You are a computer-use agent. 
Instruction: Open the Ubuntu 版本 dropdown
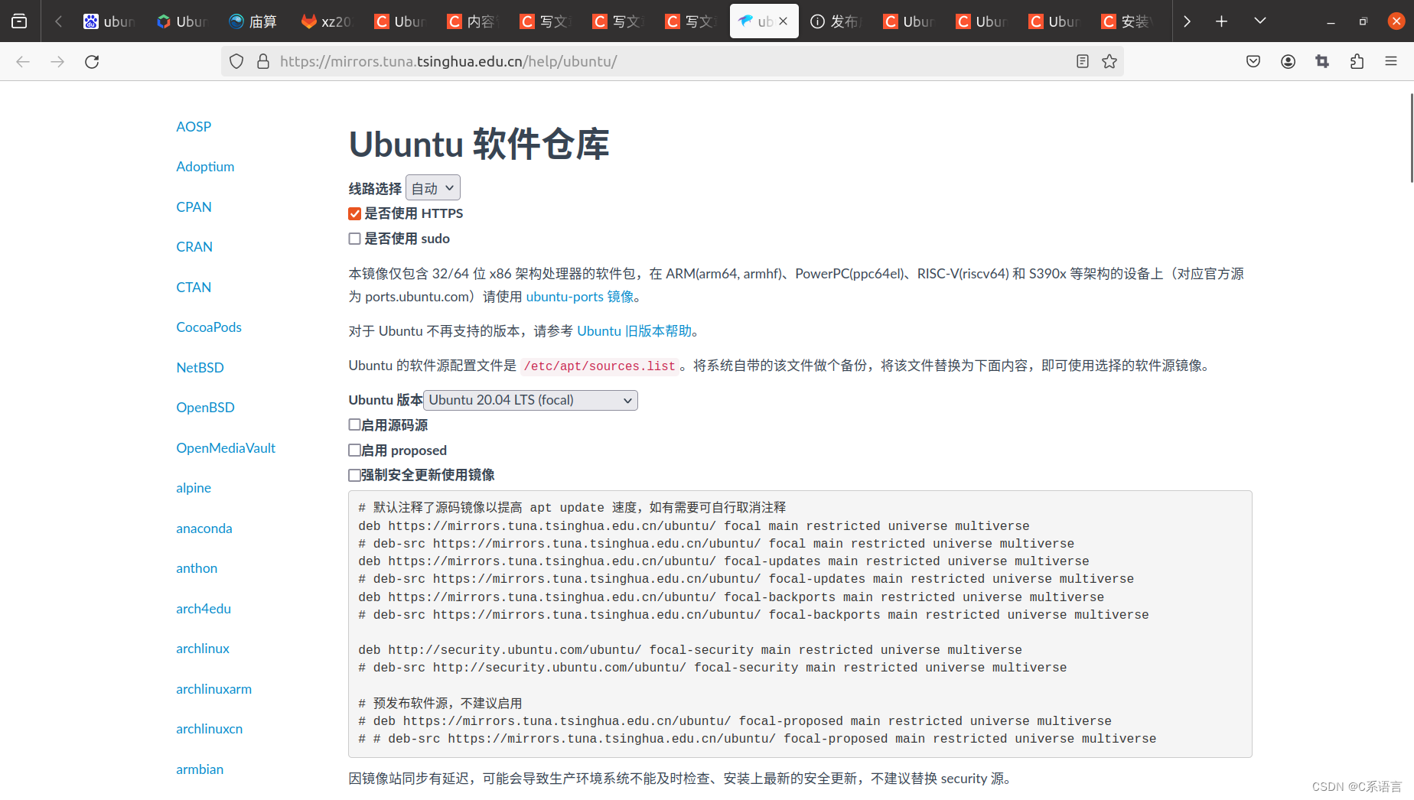point(530,399)
